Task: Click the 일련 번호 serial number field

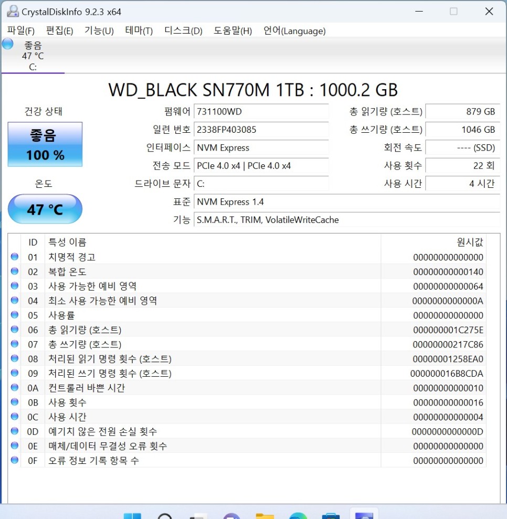Action: [261, 130]
